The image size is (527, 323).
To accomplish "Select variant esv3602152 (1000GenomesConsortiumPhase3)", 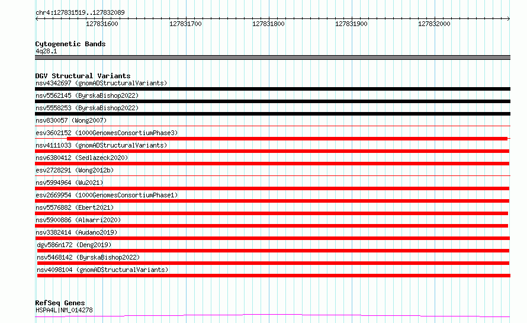I will point(107,133).
